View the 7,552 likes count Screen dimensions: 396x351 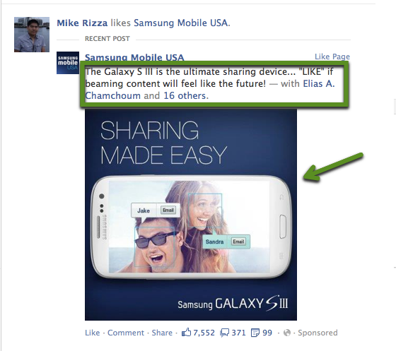pyautogui.click(x=204, y=333)
